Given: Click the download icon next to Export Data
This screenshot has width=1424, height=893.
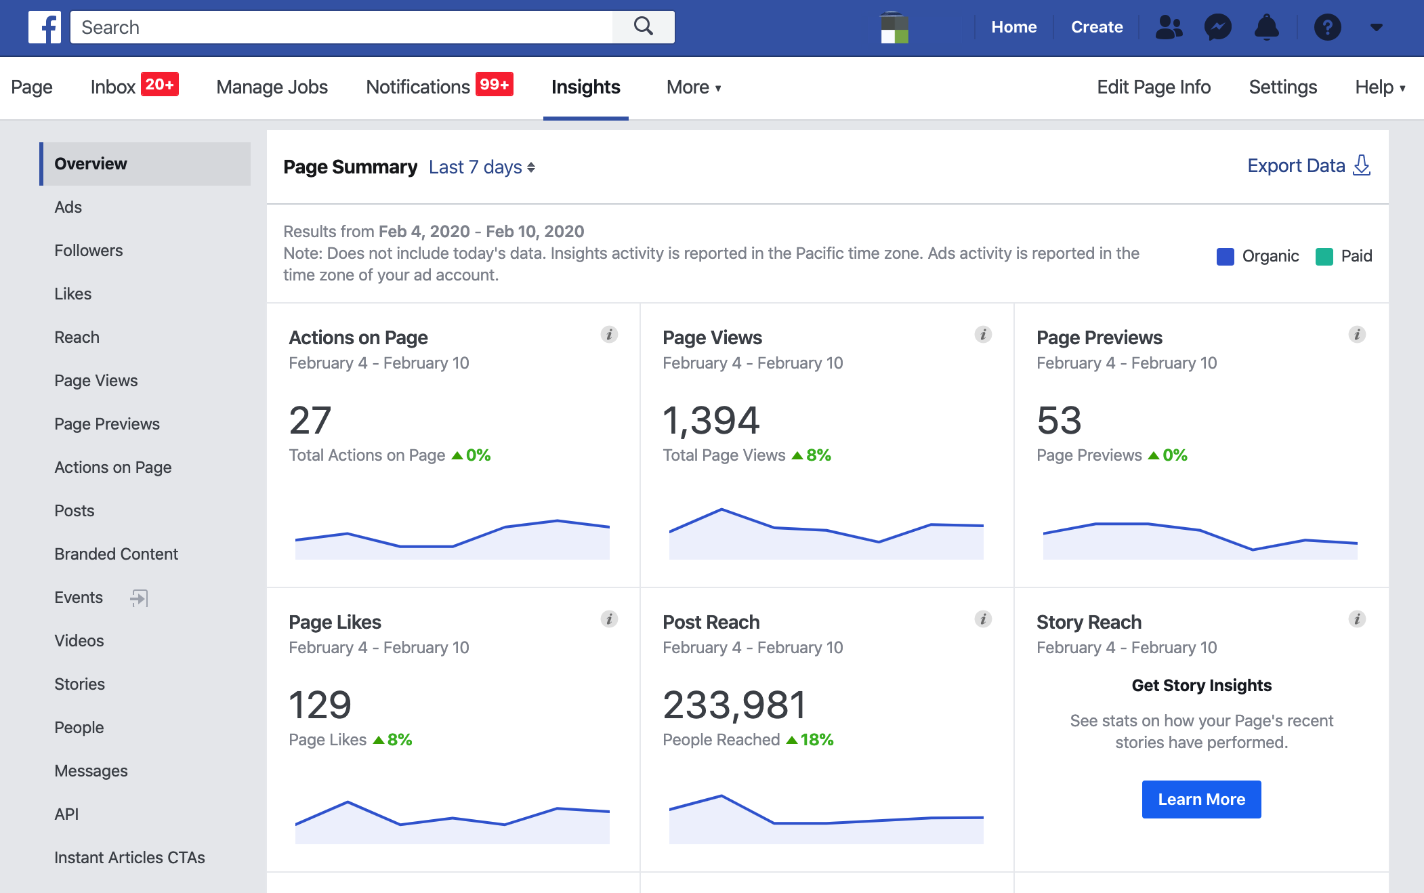Looking at the screenshot, I should pos(1361,165).
